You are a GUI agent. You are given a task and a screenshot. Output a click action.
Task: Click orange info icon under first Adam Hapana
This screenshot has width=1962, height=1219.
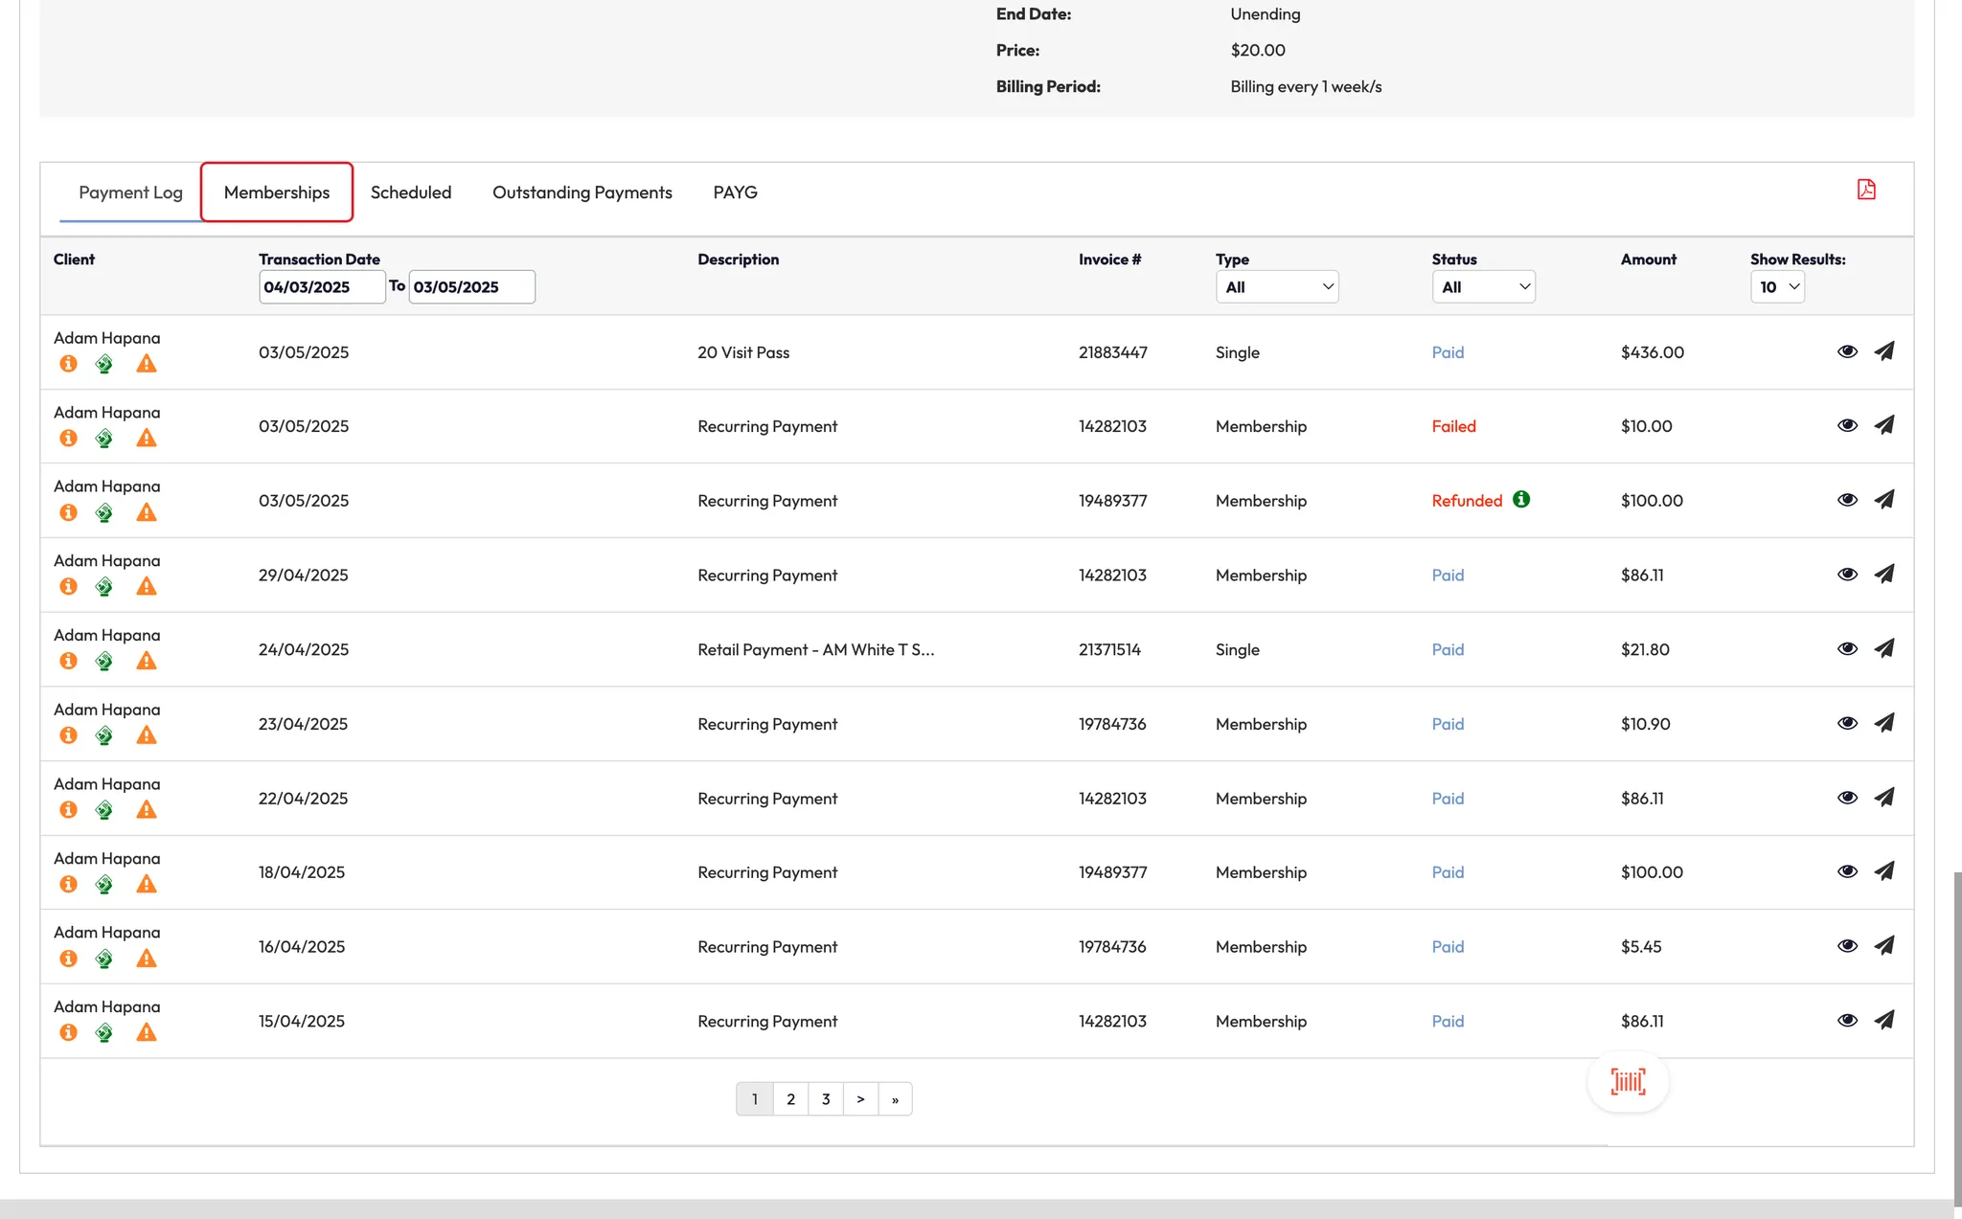point(68,364)
